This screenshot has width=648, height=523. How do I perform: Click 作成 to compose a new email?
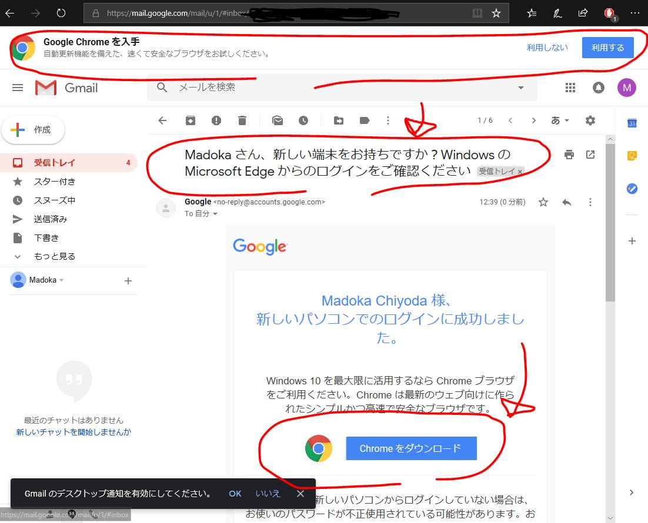33,130
